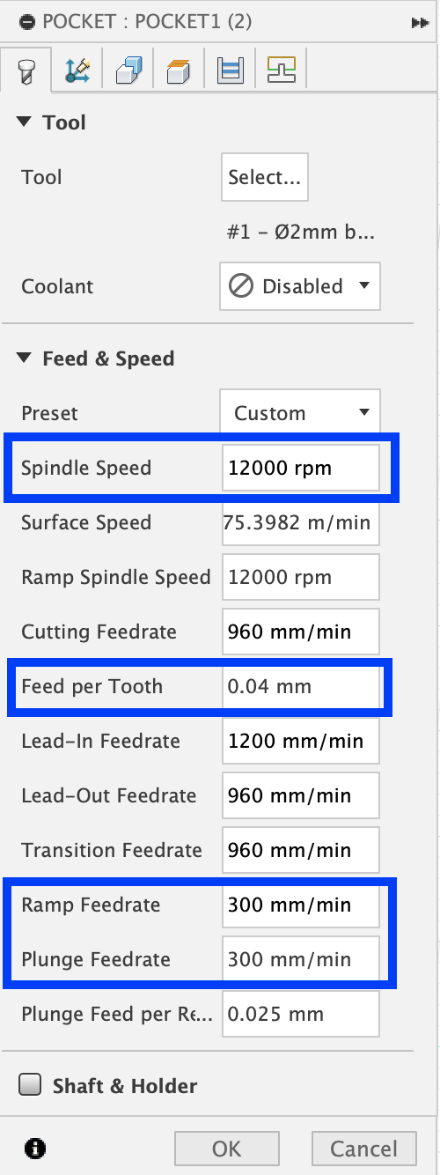Click the info icon at bottom left

(36, 1148)
